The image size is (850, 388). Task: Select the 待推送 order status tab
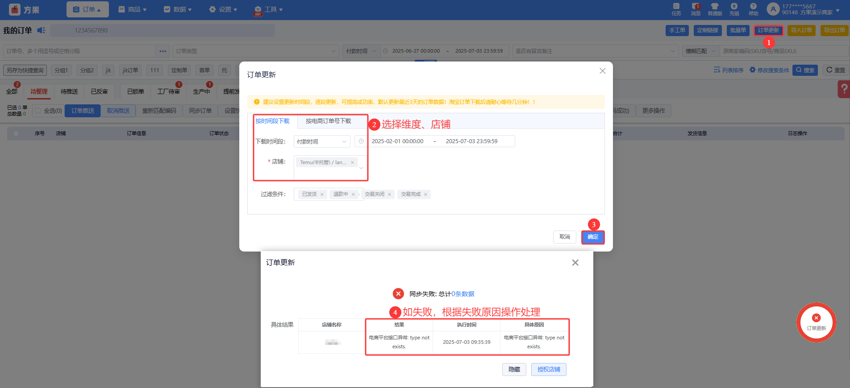(69, 91)
